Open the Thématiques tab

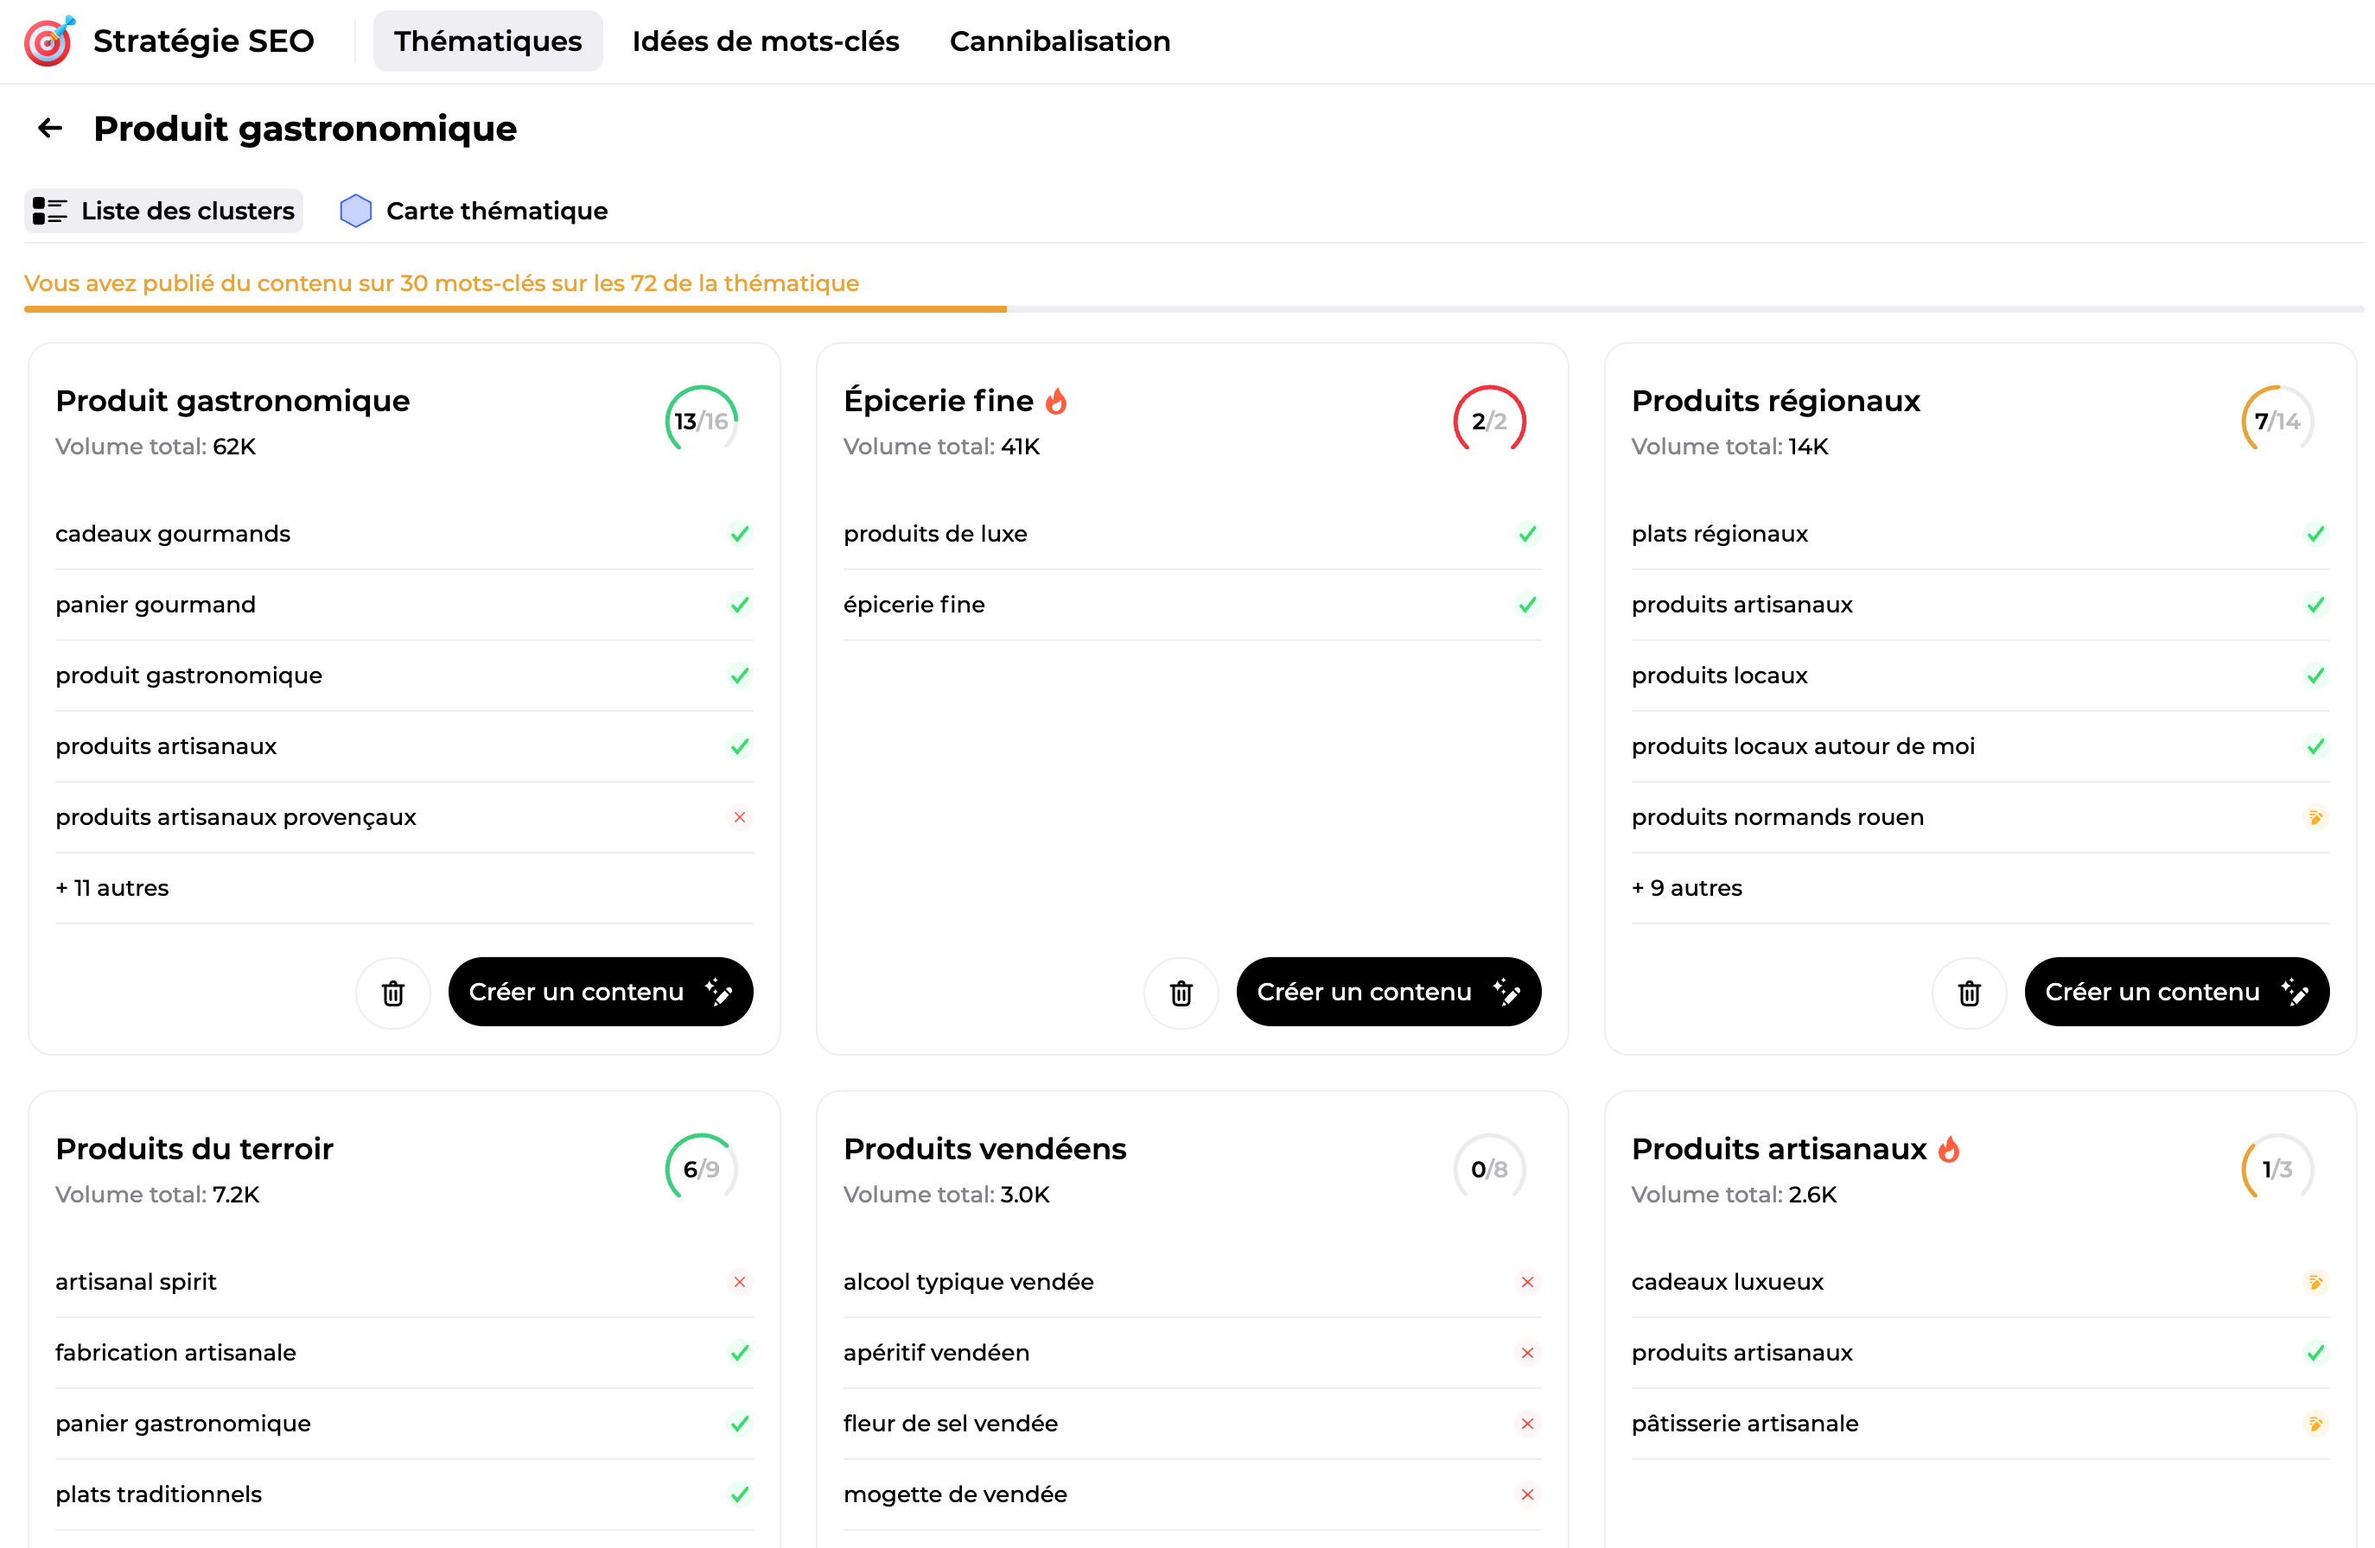coord(487,41)
